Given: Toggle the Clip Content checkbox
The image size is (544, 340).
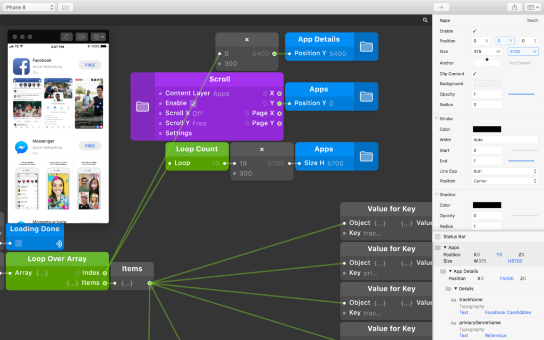Looking at the screenshot, I should [474, 74].
